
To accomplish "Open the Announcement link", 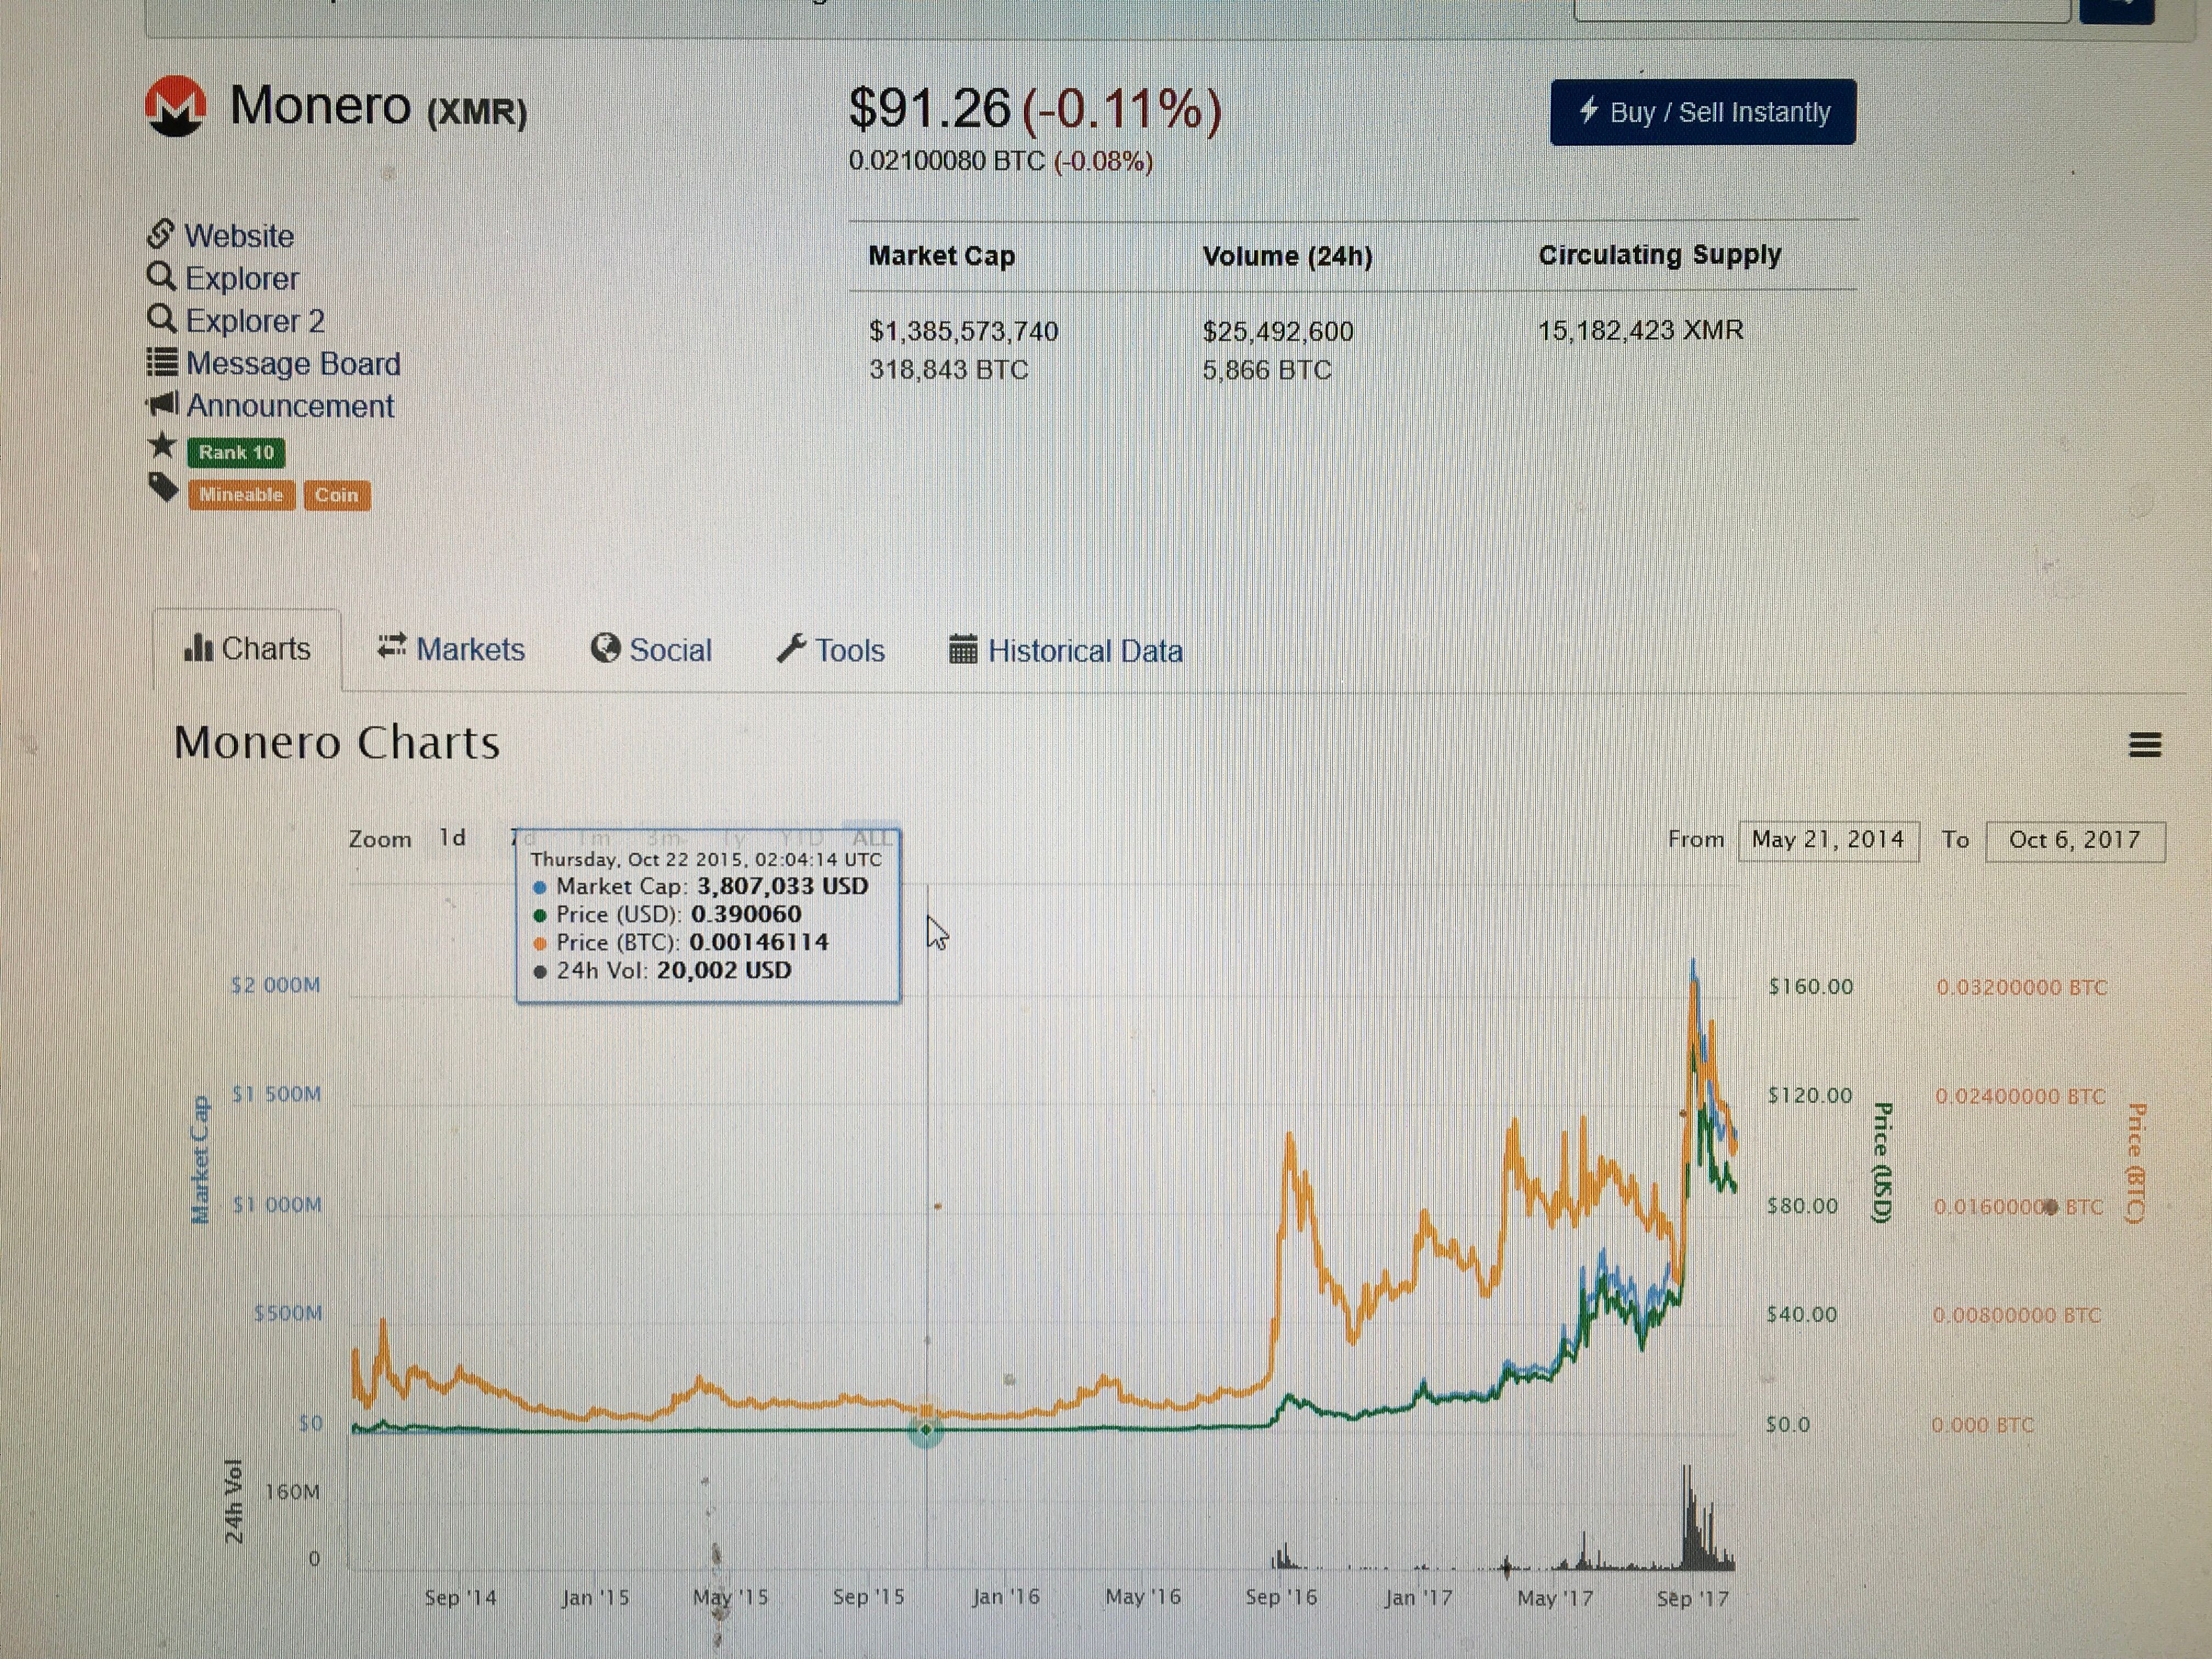I will 290,406.
